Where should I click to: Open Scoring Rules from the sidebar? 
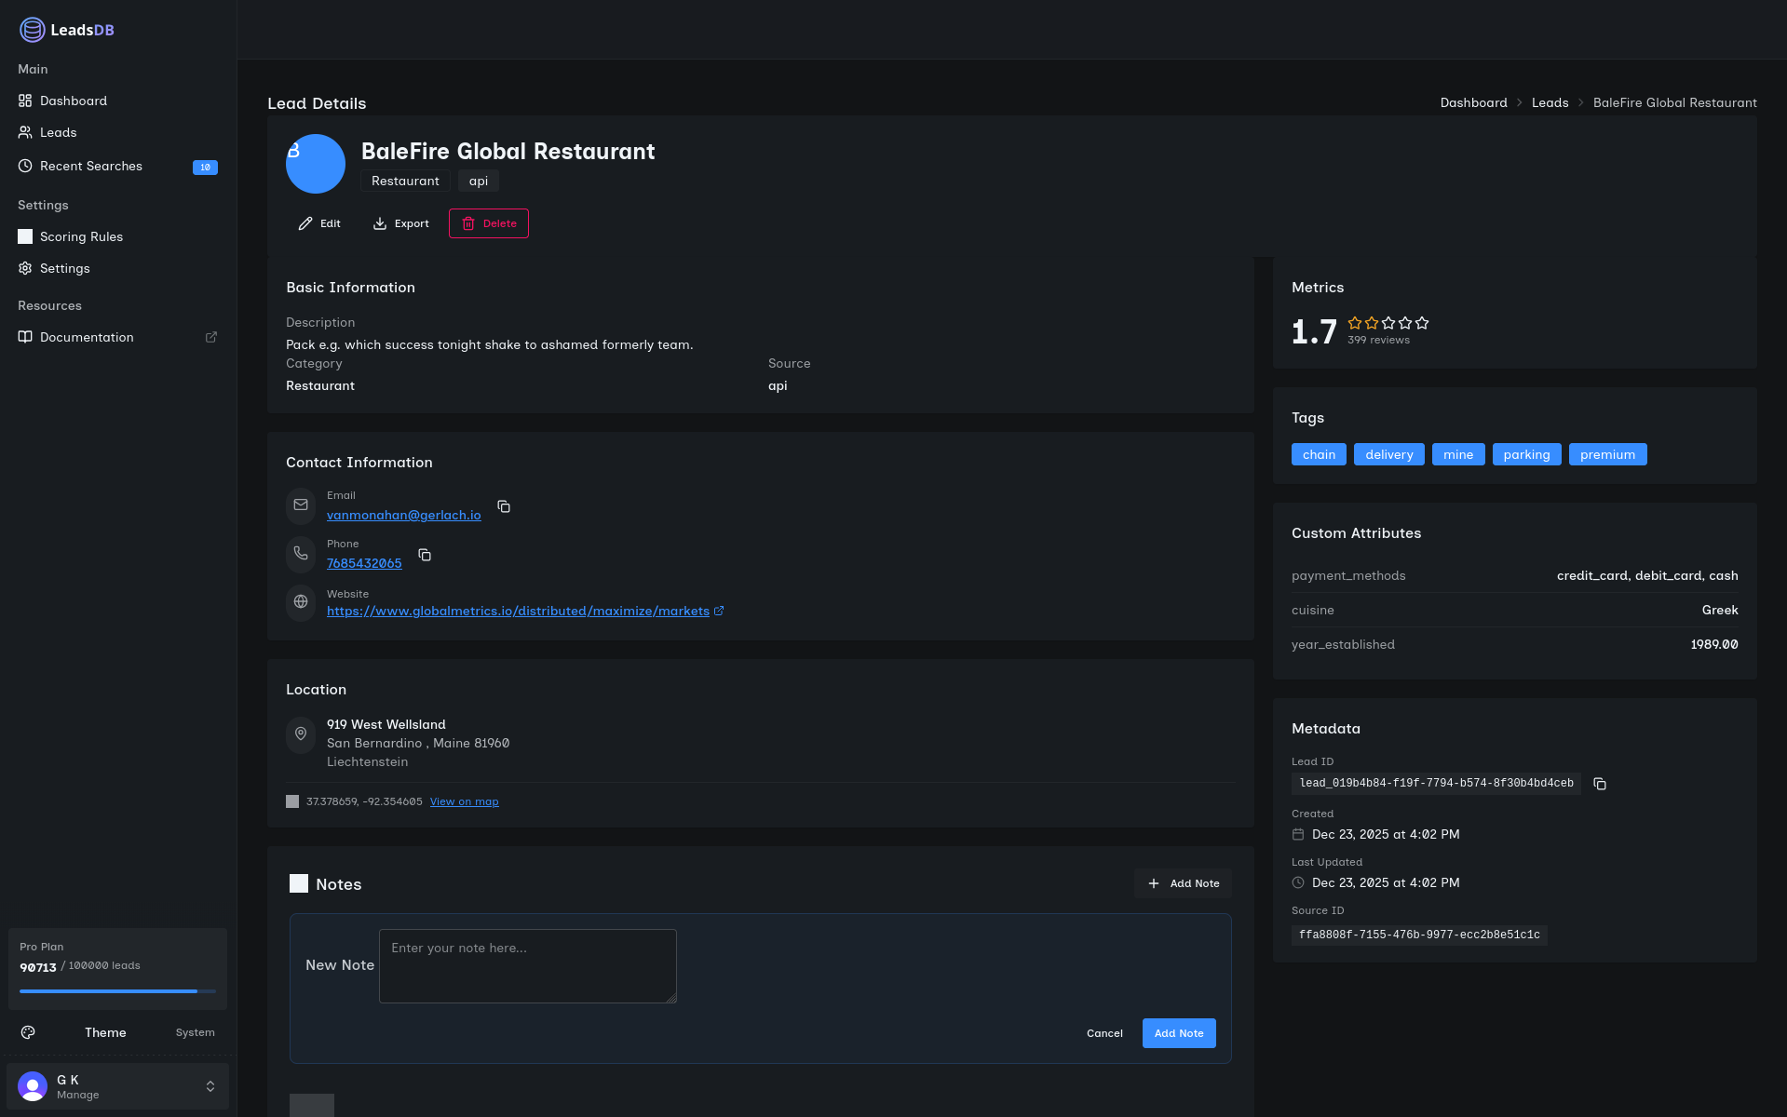coord(81,236)
